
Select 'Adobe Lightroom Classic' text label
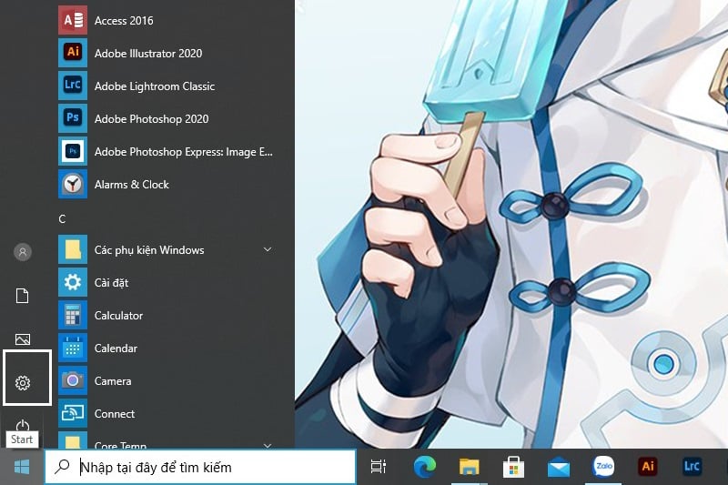pyautogui.click(x=155, y=86)
